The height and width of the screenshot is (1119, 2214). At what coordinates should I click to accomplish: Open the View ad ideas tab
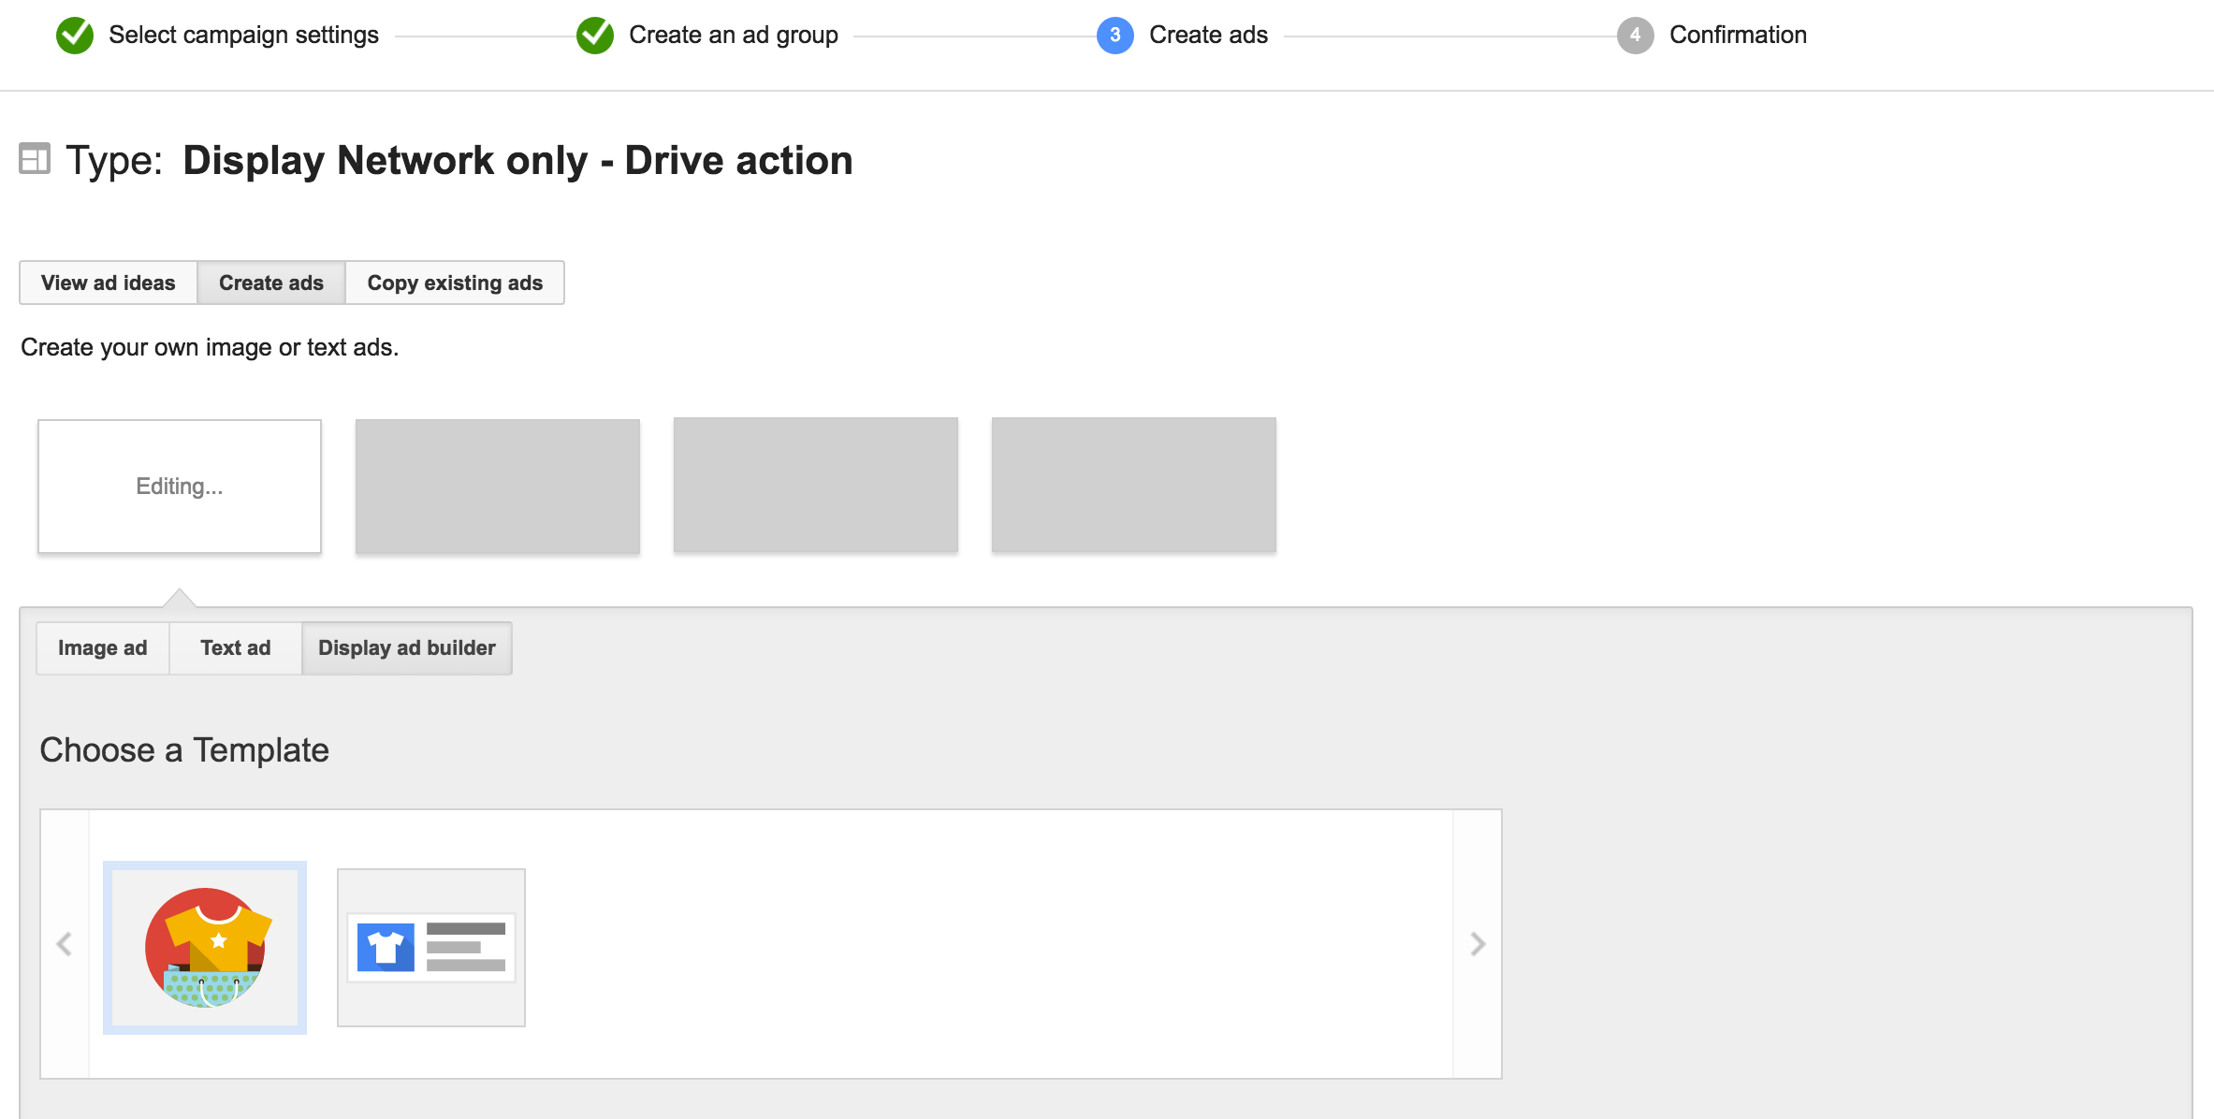(x=109, y=283)
